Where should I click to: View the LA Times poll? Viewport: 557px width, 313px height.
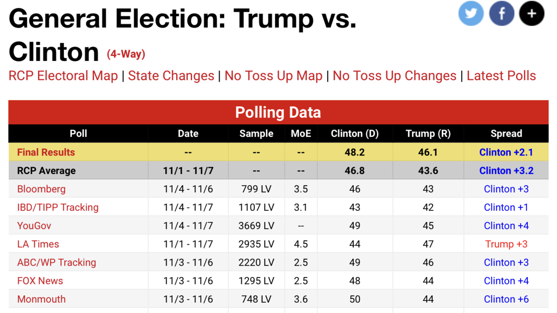tap(38, 244)
